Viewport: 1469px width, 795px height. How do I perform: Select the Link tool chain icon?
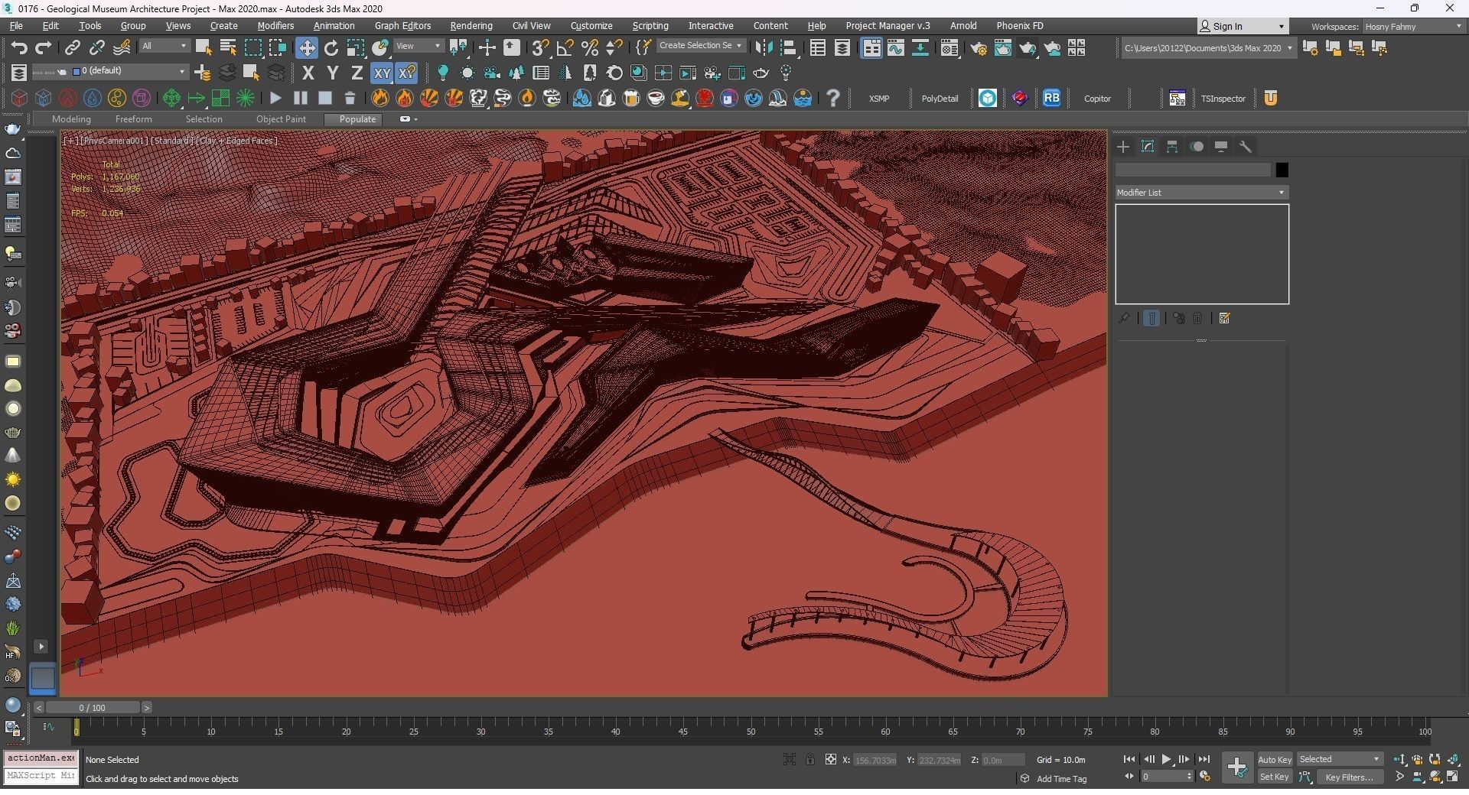pyautogui.click(x=72, y=48)
